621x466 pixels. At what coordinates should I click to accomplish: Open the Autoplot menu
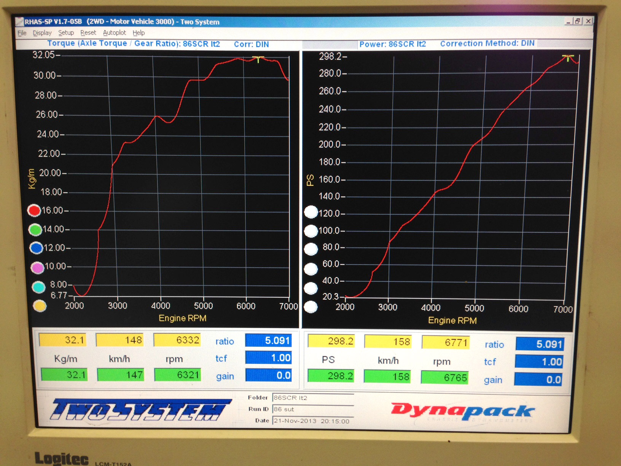114,33
